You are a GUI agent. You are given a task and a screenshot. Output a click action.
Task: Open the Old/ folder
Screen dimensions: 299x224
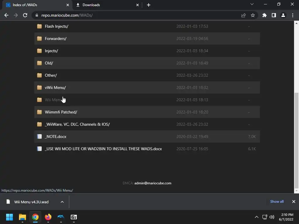pyautogui.click(x=49, y=63)
